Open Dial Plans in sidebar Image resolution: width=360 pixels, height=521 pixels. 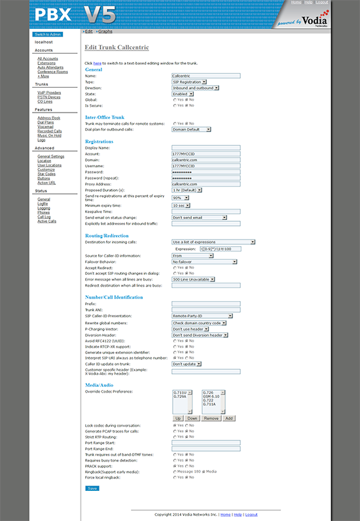pyautogui.click(x=46, y=122)
